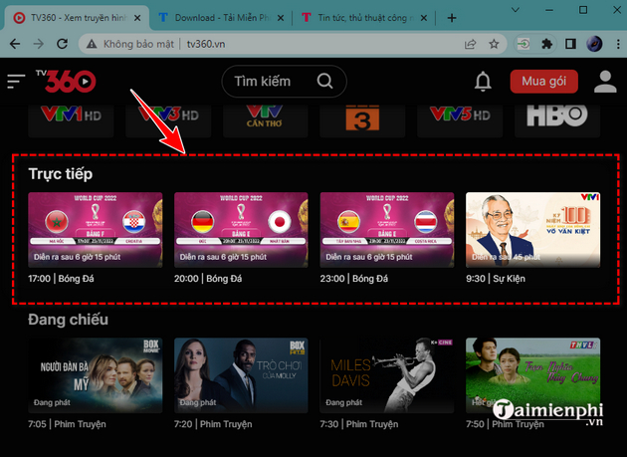This screenshot has width=627, height=457.
Task: Close the Tin tức, thủ thuật tab
Action: (x=424, y=18)
